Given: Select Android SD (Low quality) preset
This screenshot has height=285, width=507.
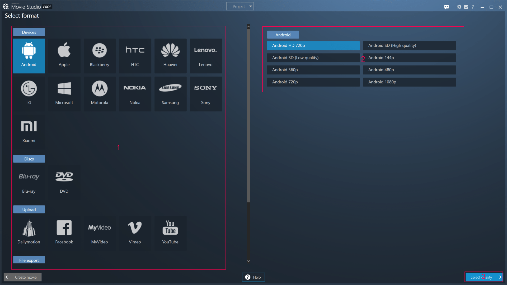Looking at the screenshot, I should tap(313, 58).
